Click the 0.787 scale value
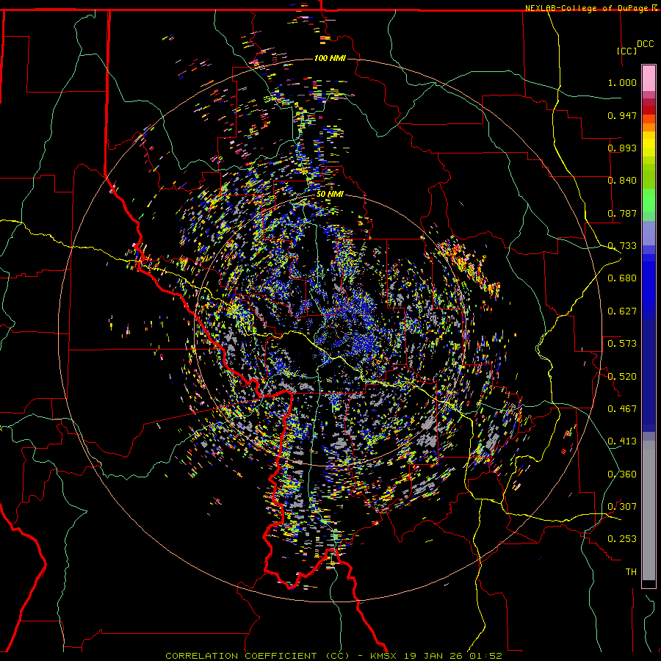The height and width of the screenshot is (661, 661). (x=622, y=213)
